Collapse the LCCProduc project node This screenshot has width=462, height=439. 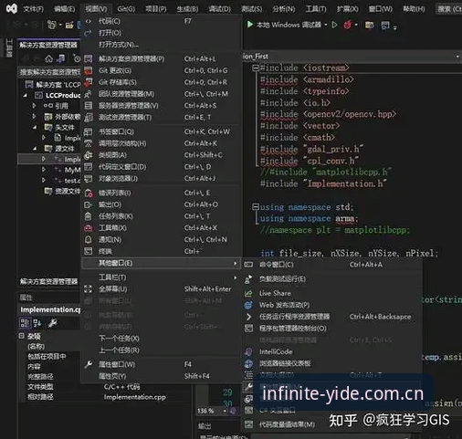26,96
